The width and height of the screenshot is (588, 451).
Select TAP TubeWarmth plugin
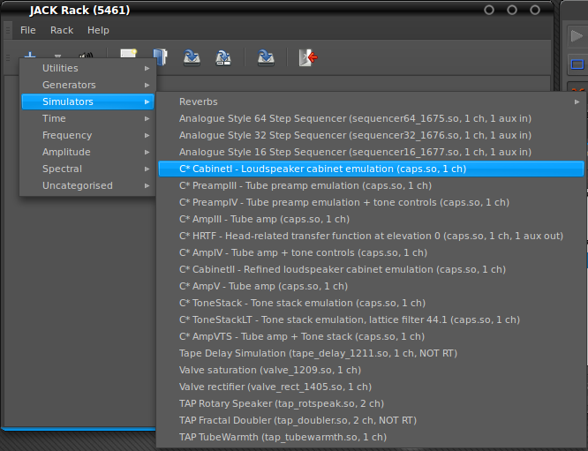[x=371, y=437]
